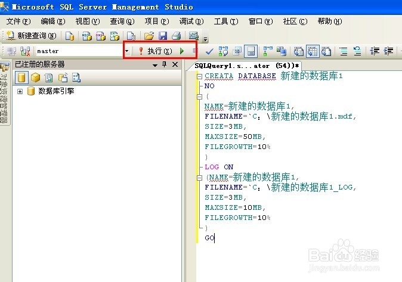Click the Open File folder icon
The image size is (402, 282).
tap(149, 36)
